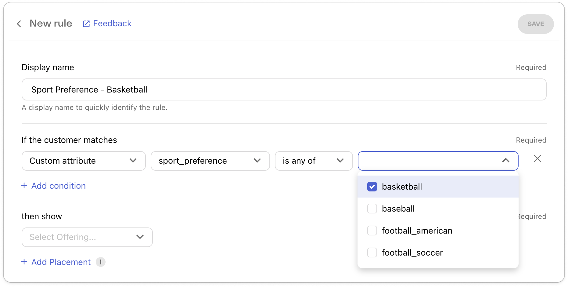Click the 'New rule' heading
Screen dimensions: 568x287
51,24
